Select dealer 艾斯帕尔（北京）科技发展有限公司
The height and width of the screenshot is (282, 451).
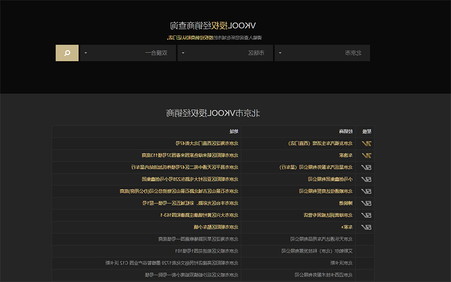point(317,251)
